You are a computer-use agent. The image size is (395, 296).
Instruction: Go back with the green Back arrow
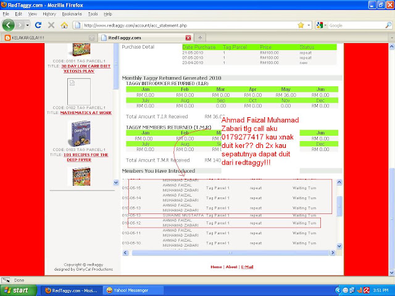(8, 25)
